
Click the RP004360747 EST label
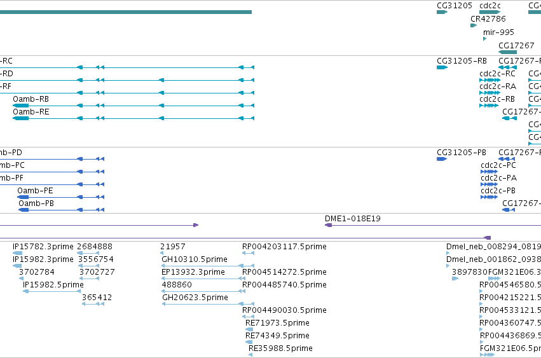point(510,323)
